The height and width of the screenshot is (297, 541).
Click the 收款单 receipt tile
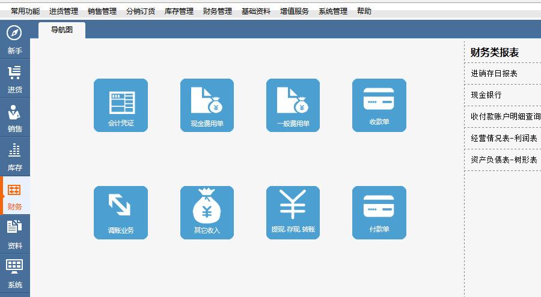point(379,105)
